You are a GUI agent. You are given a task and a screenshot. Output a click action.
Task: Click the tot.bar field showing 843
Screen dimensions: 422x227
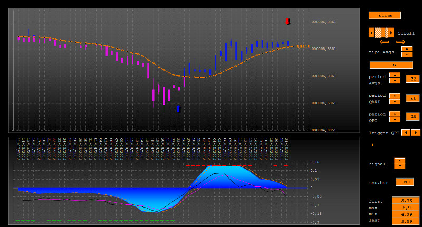[x=405, y=182]
